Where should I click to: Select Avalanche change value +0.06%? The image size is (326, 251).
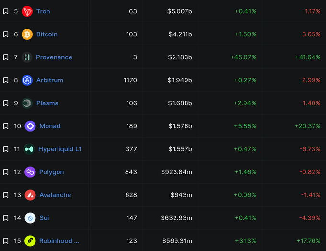tap(245, 195)
